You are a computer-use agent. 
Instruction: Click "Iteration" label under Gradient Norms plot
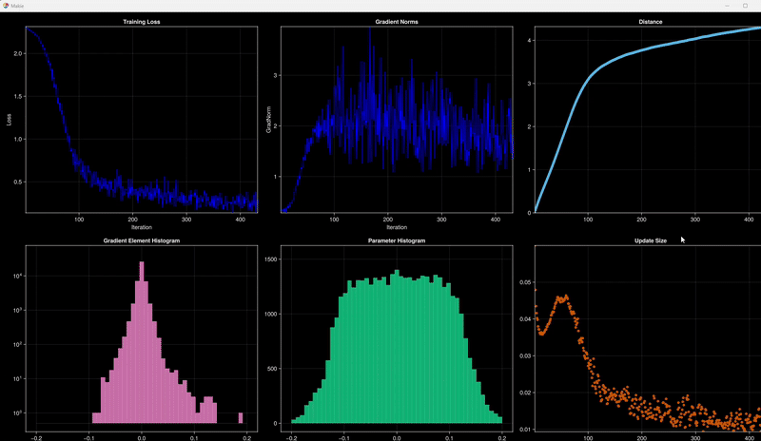point(397,227)
